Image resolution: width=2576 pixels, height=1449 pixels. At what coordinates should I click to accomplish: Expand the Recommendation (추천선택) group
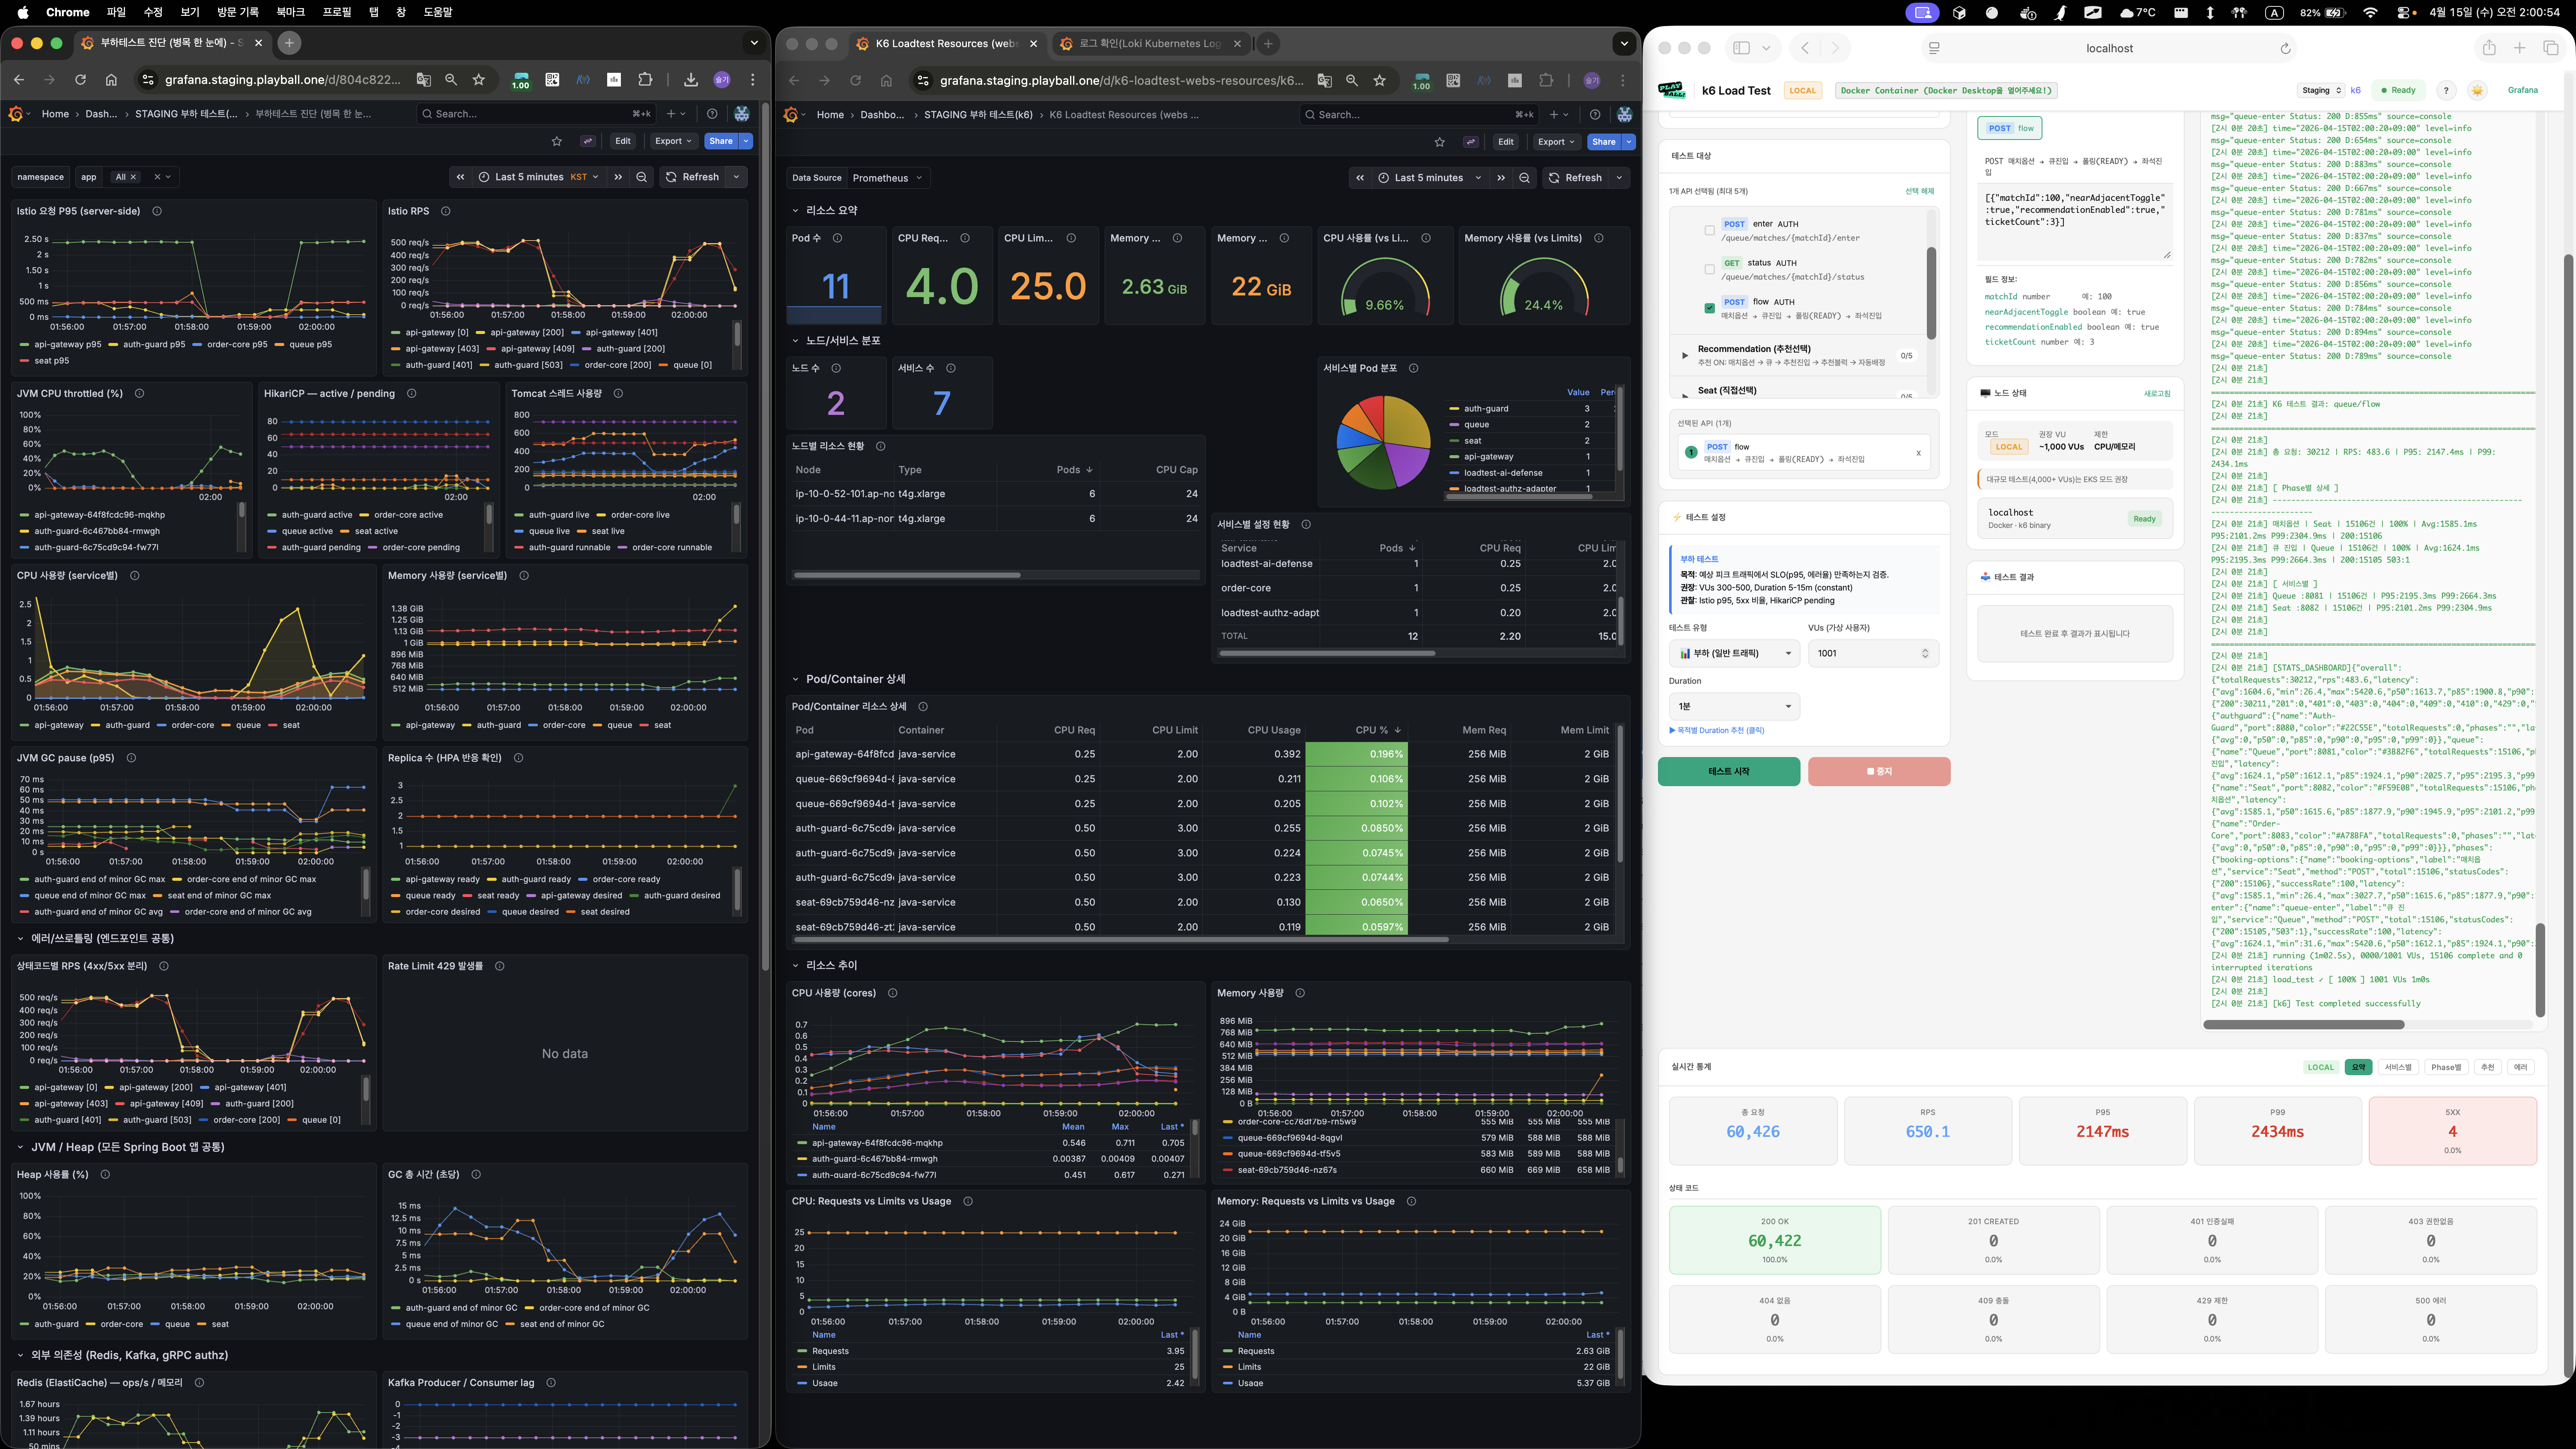click(x=1685, y=355)
